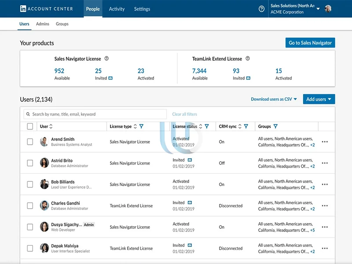Click invite envelope icon in Depak Malviya row
Viewport: 352px width, 264px height.
[190, 246]
